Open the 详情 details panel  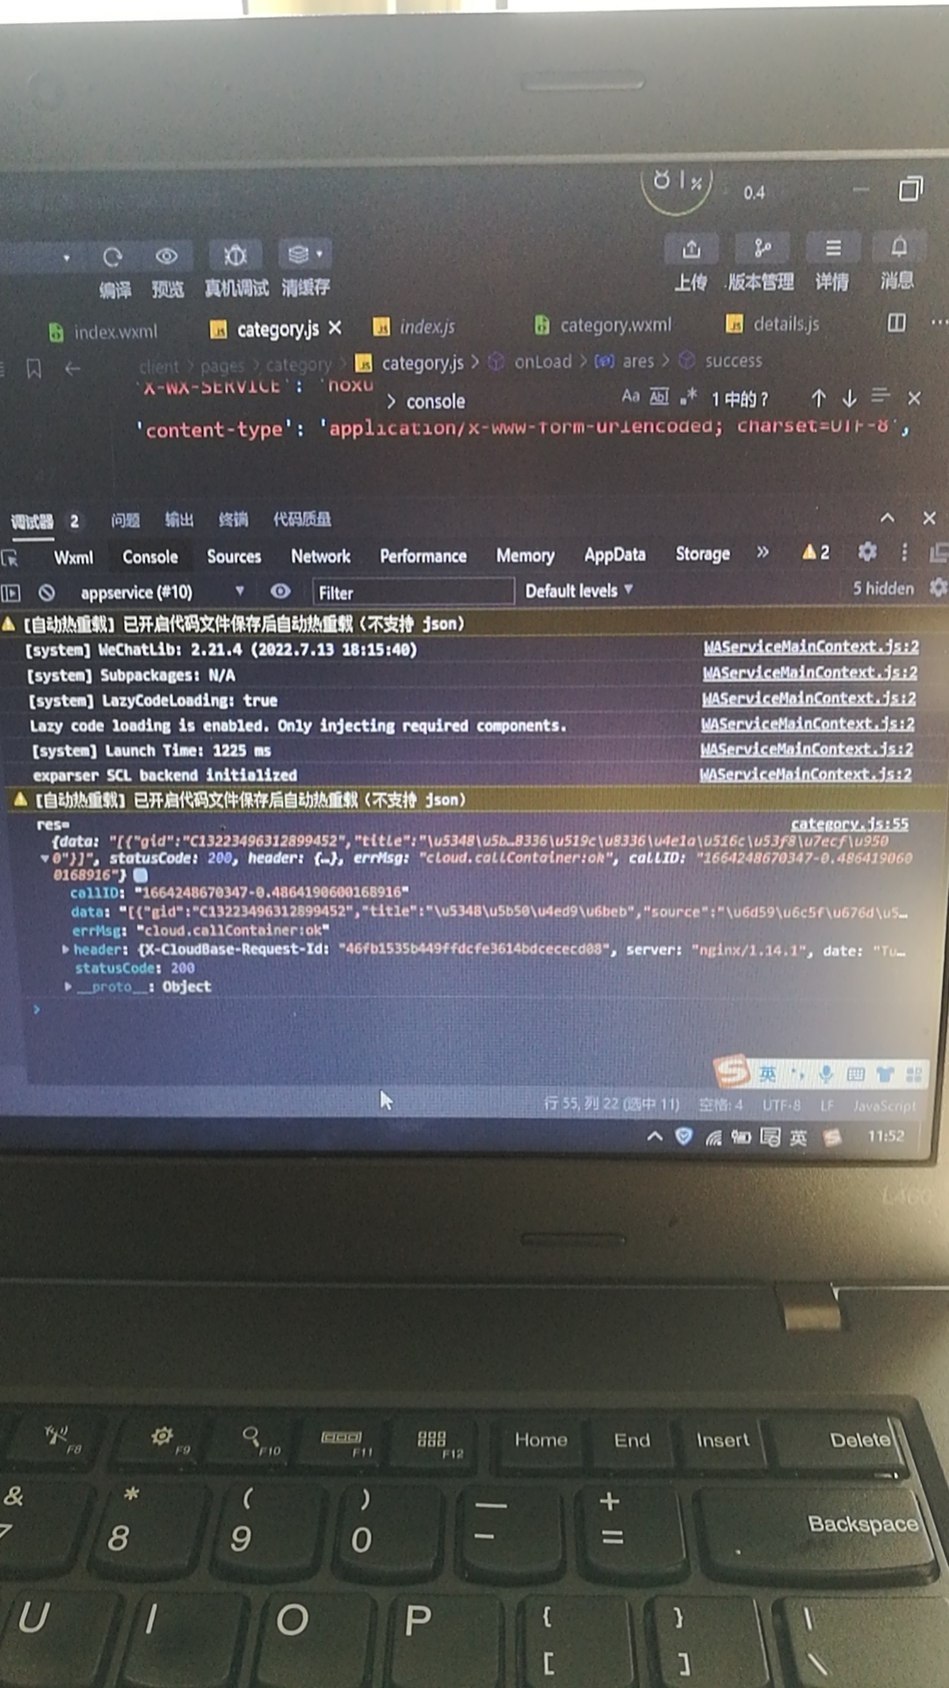832,248
